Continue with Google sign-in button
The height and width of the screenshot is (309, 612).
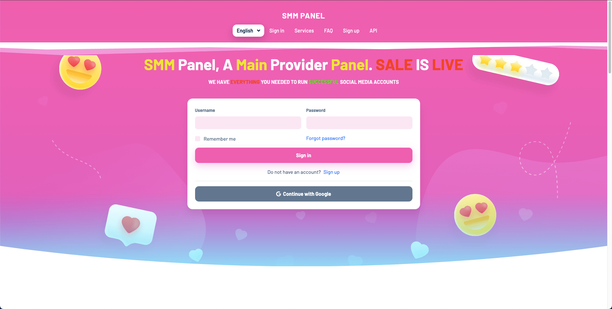point(303,194)
